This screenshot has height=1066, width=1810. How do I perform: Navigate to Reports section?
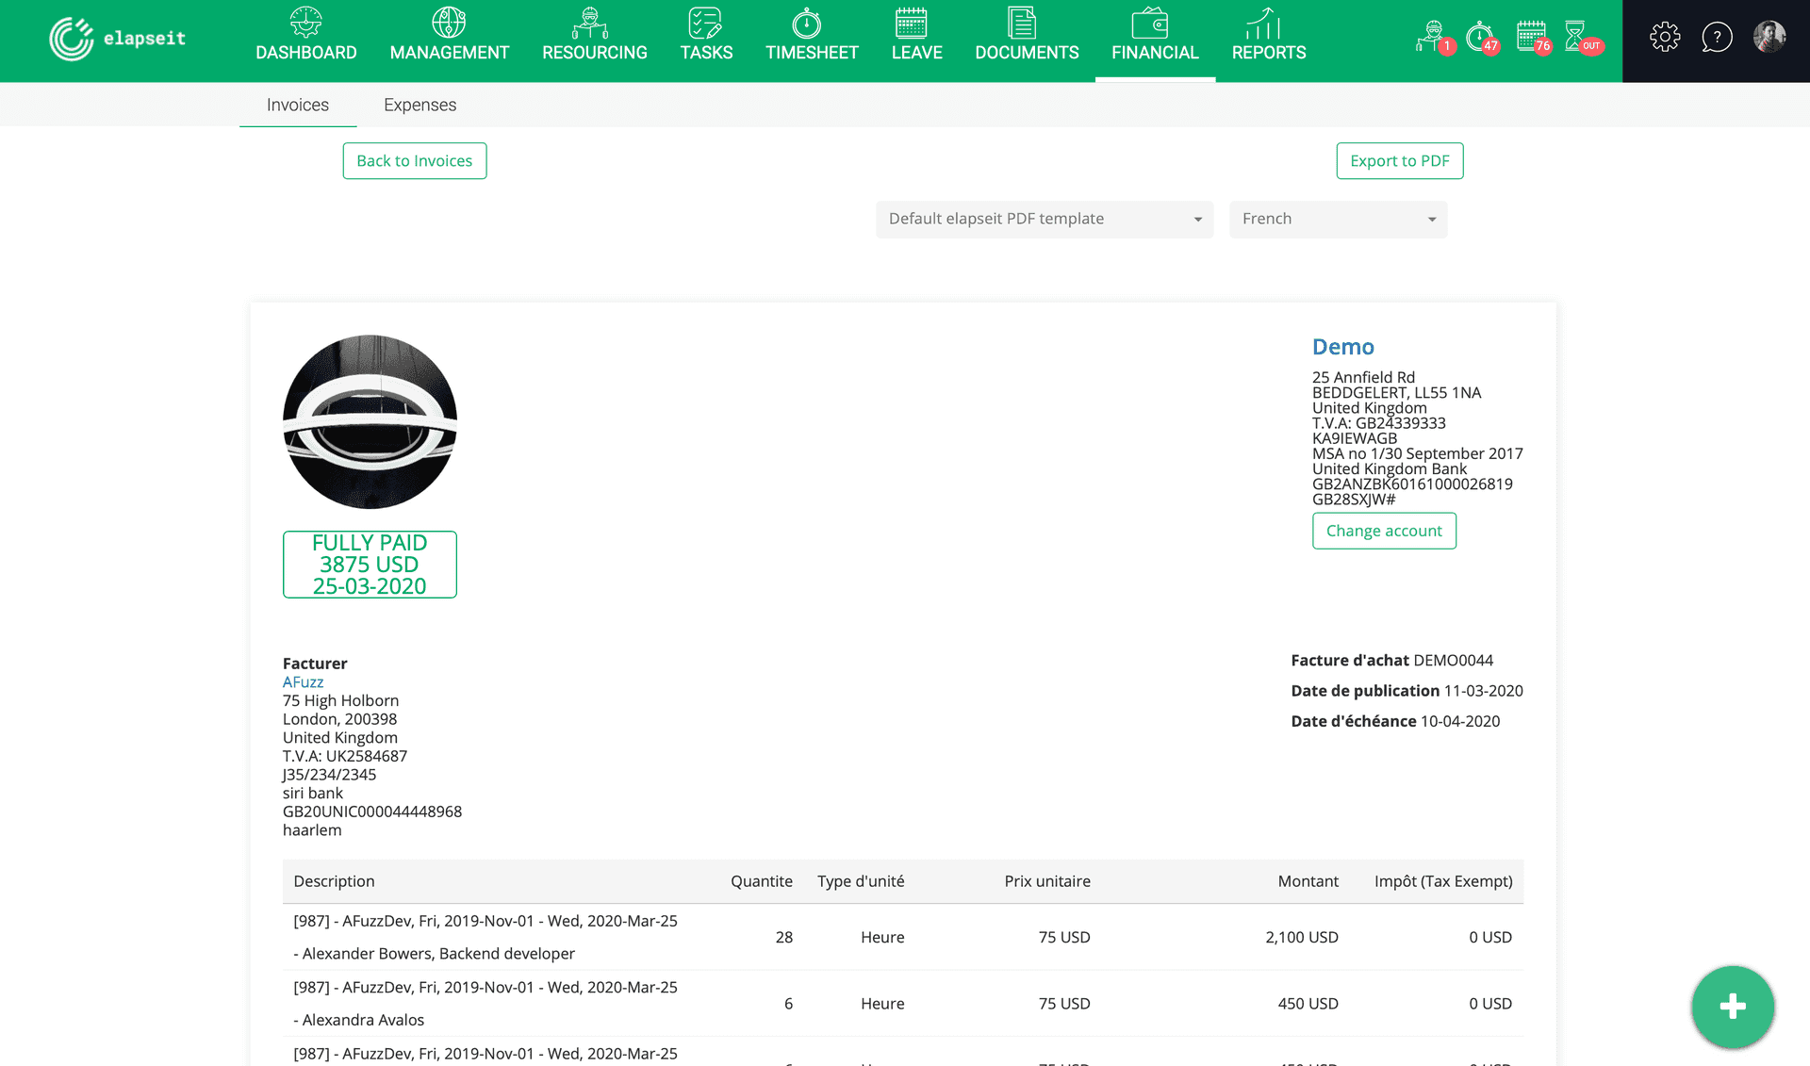point(1268,38)
